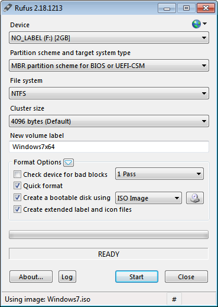Open the Partition scheme dropdown

click(109, 66)
